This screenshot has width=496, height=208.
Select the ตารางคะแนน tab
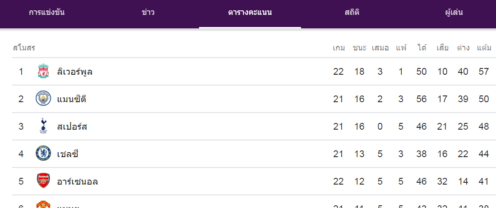250,13
